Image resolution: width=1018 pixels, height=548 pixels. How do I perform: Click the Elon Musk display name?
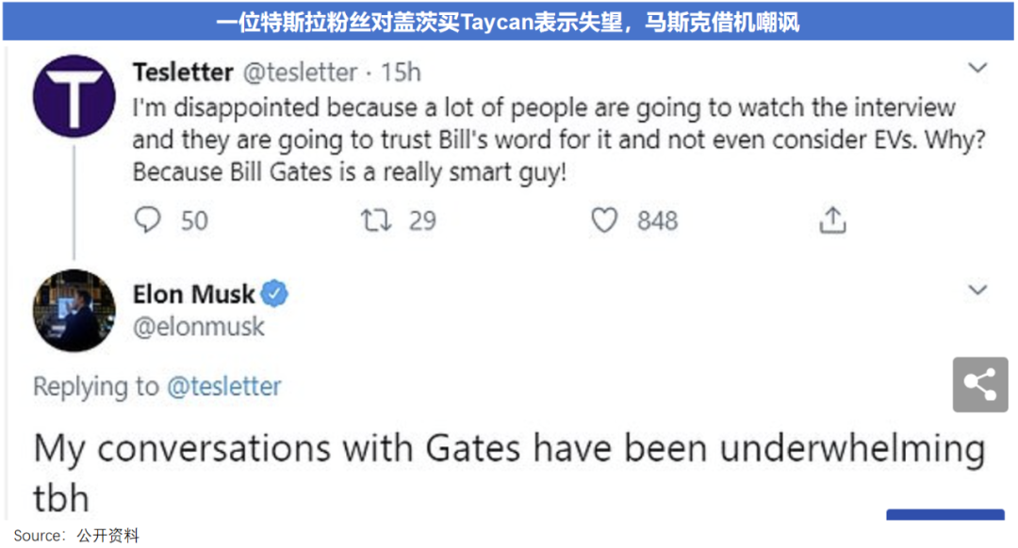pos(194,295)
